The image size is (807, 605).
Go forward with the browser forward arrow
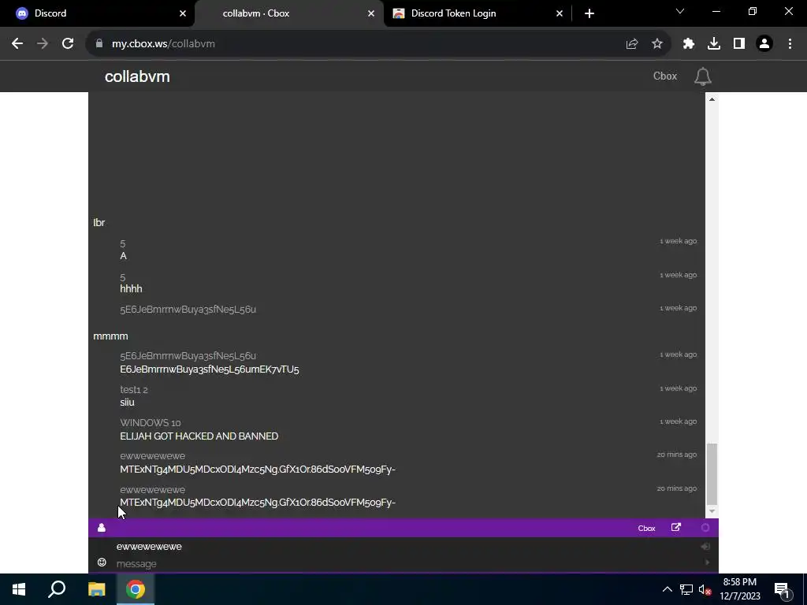pos(43,44)
